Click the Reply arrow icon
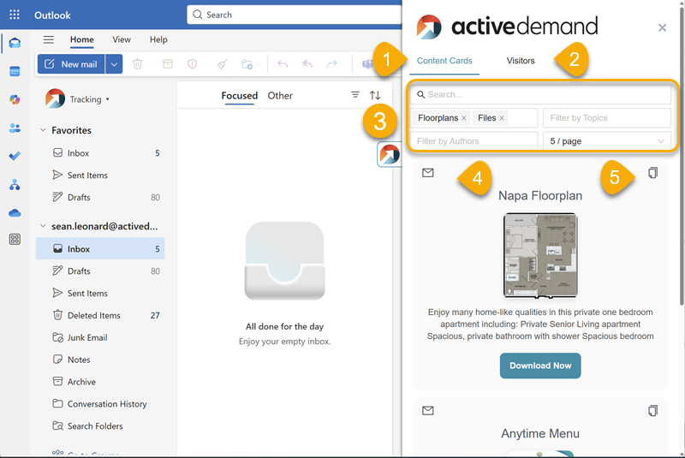Screen dimensions: 685x458 point(283,64)
